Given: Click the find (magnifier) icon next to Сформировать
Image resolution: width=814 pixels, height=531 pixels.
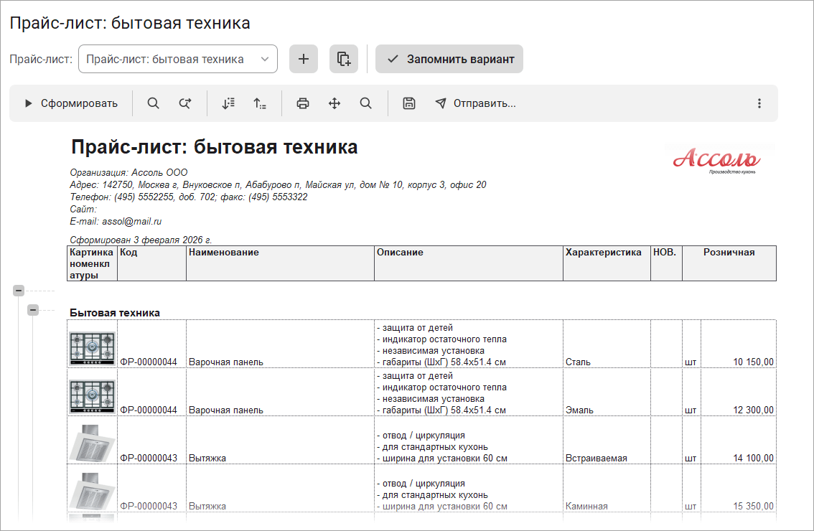Looking at the screenshot, I should (153, 103).
